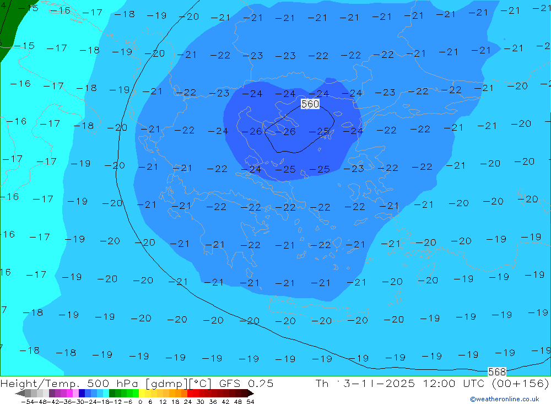Click the '[°C]' unit label in title

pos(200,383)
